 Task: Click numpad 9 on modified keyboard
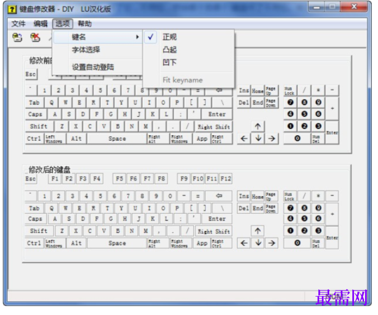click(318, 208)
